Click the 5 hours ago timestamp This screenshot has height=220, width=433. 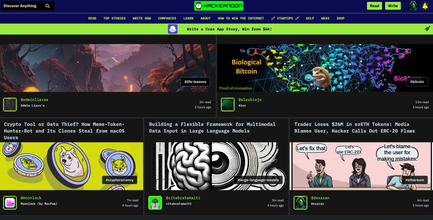[x=421, y=206]
